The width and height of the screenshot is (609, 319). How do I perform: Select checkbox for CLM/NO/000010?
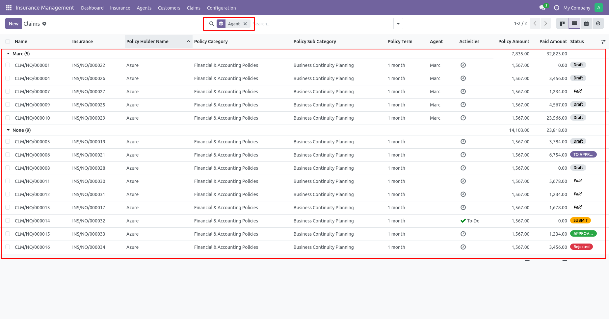tap(8, 118)
